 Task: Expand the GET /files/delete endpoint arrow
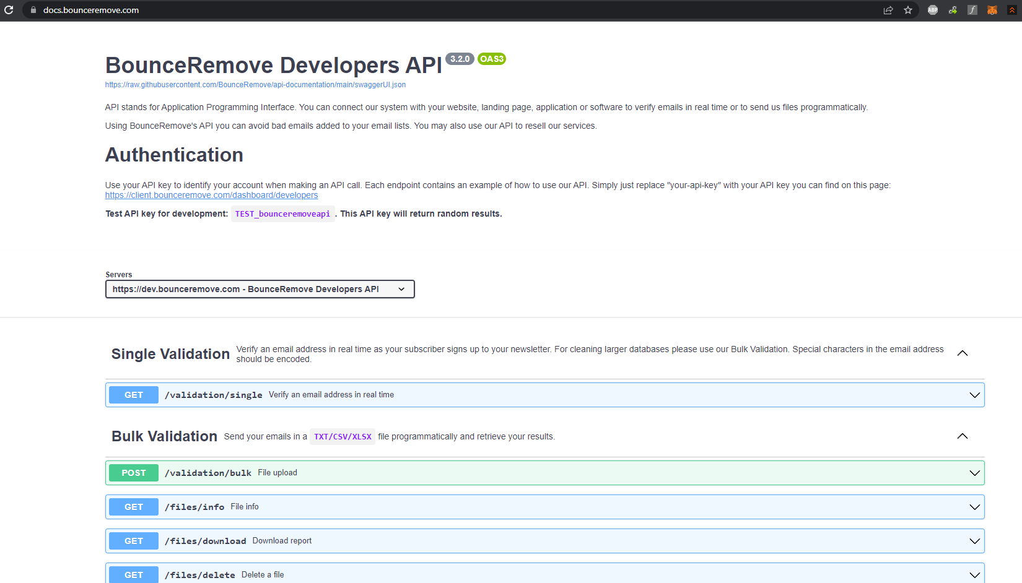[975, 575]
